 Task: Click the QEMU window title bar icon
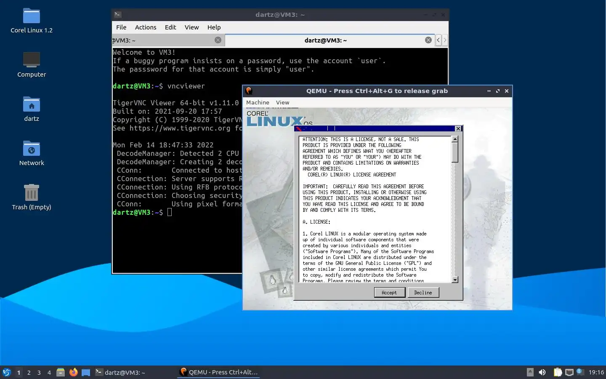(249, 91)
